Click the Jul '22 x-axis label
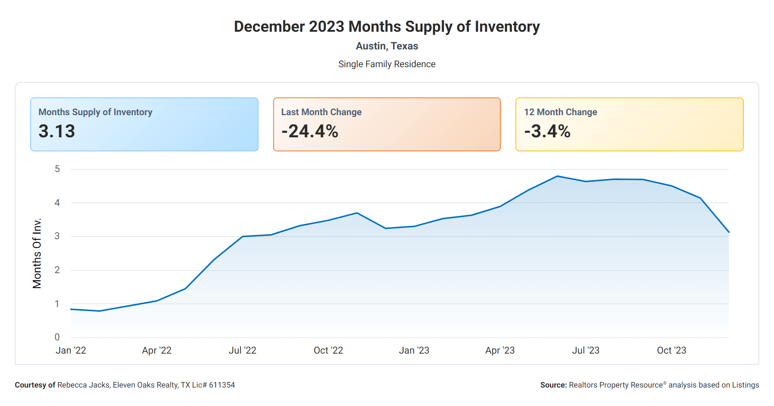774x406 pixels. [x=242, y=350]
